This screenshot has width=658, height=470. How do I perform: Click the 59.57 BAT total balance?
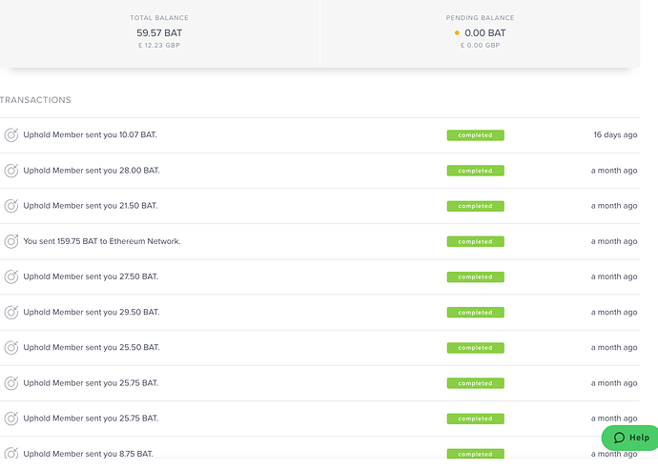159,32
